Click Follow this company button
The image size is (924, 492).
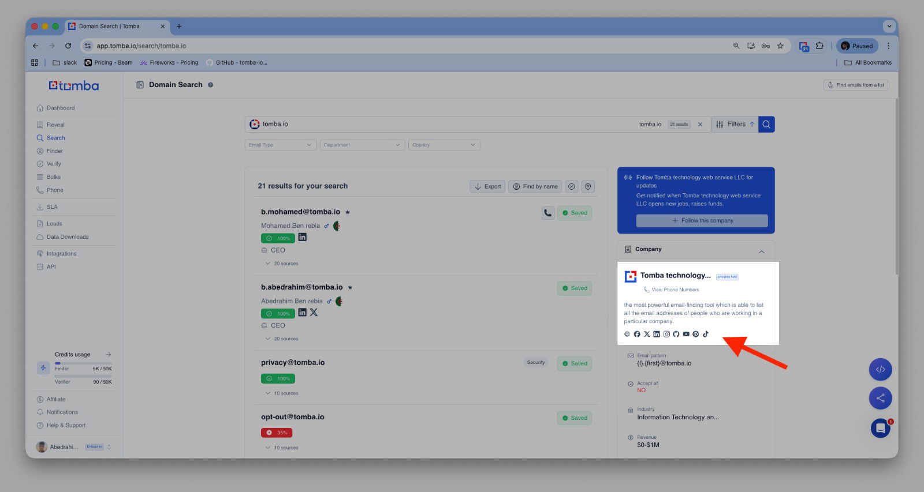pos(702,221)
